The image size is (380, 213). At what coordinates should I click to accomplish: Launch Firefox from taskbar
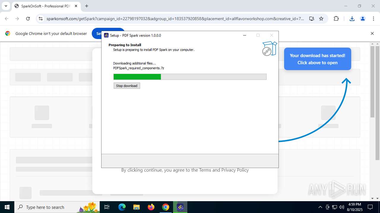151,207
